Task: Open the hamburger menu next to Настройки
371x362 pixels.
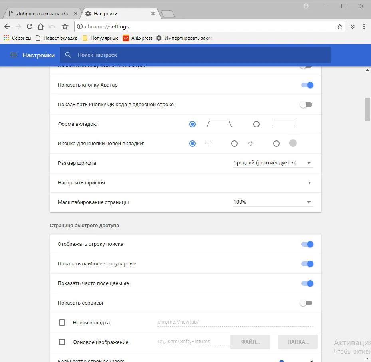Action: coord(14,55)
